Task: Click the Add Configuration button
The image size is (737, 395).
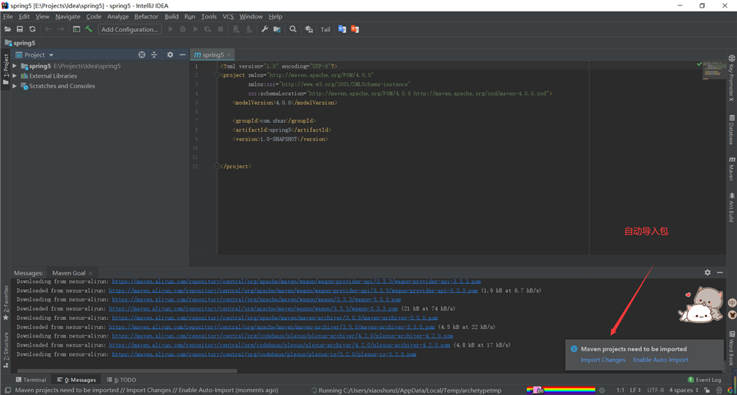Action: coord(130,29)
